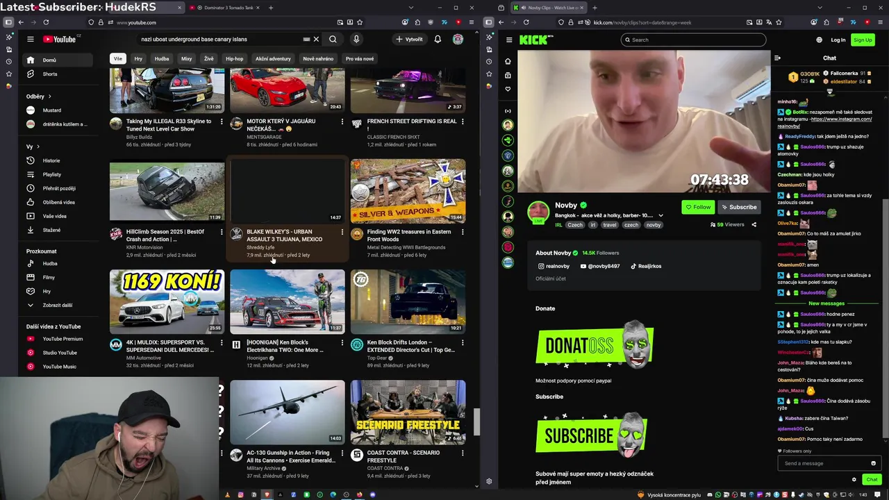Click the Vytvořit create button
Image resolution: width=889 pixels, height=500 pixels.
409,40
